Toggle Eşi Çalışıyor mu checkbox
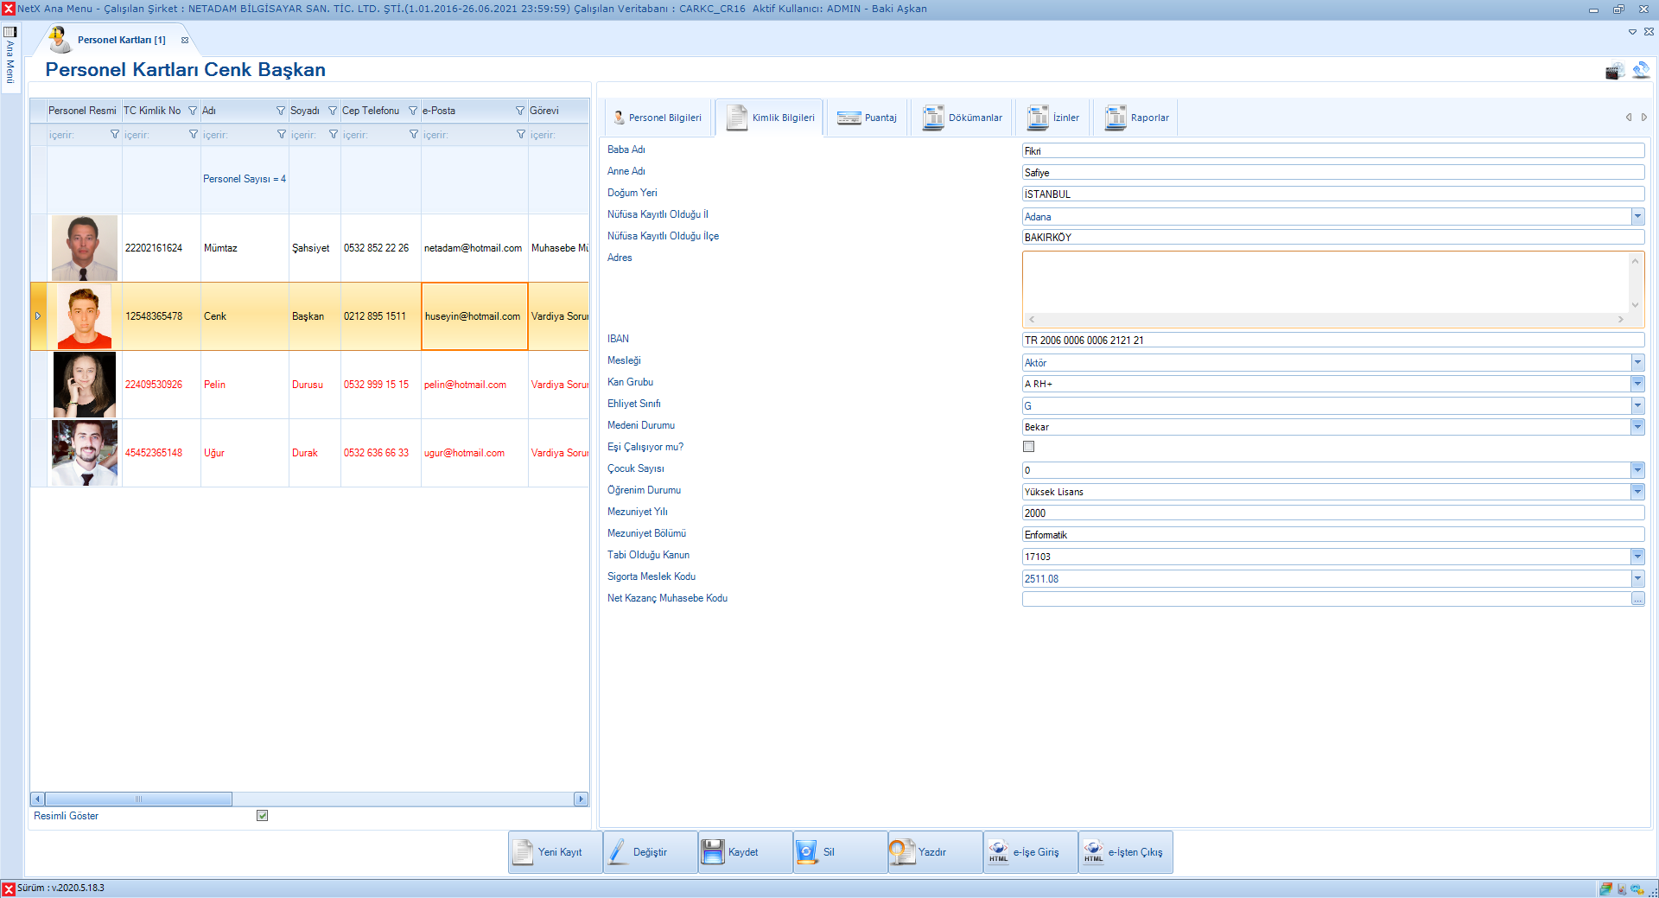This screenshot has width=1659, height=898. [x=1028, y=447]
